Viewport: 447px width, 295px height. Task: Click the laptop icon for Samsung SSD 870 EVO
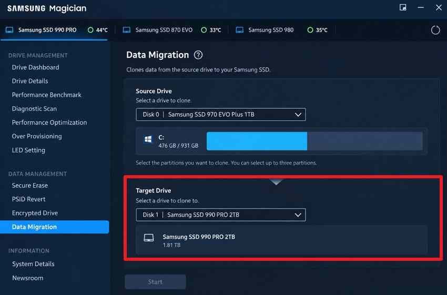pos(127,30)
